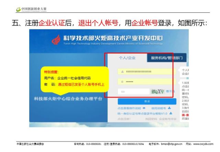Click the blue 登录 button

147,101
